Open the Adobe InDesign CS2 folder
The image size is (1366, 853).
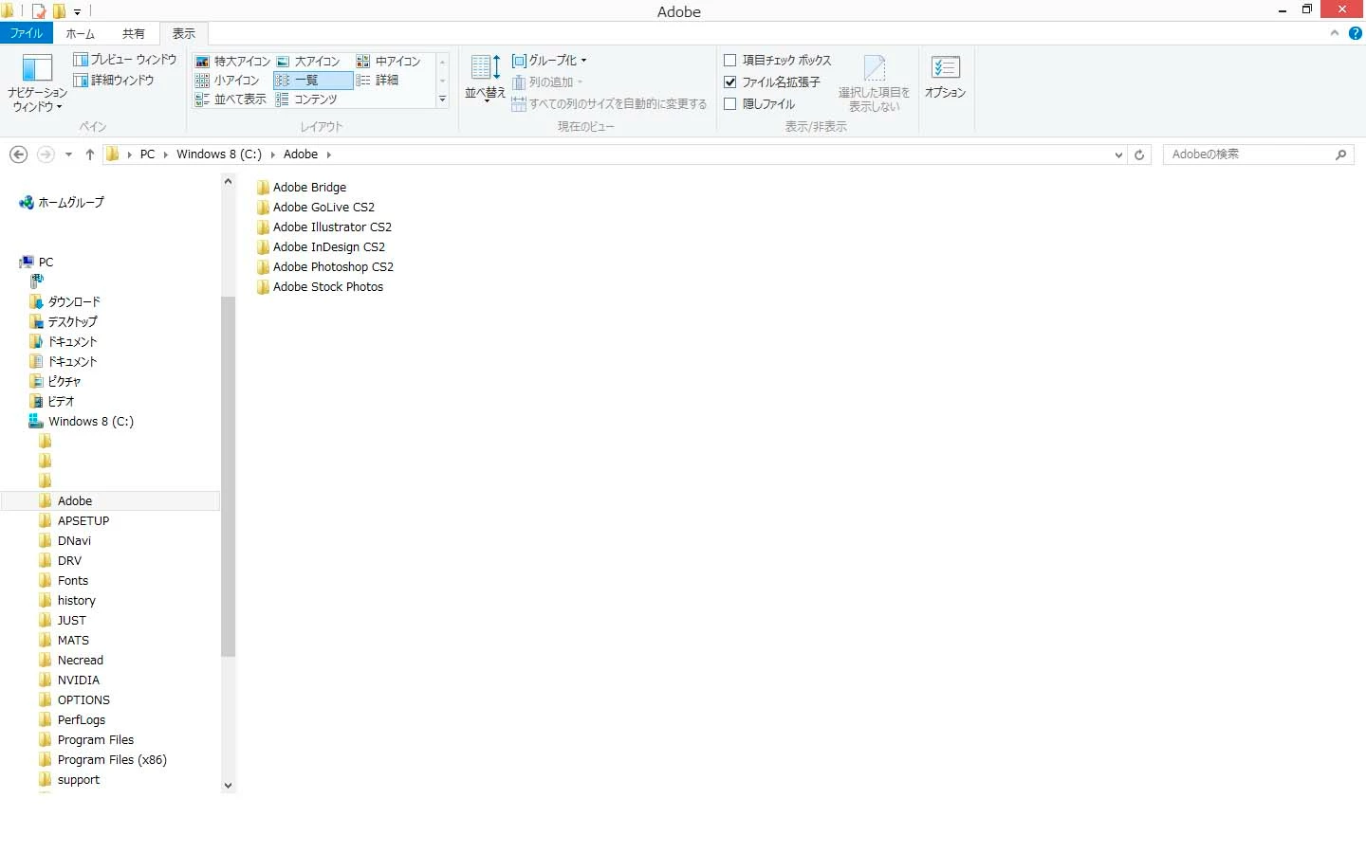(321, 247)
